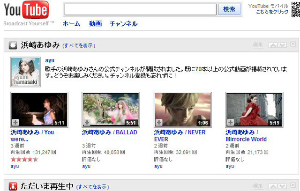This screenshot has width=300, height=191.
Task: Click the ただいま再生中 heading text
Action: 47,186
